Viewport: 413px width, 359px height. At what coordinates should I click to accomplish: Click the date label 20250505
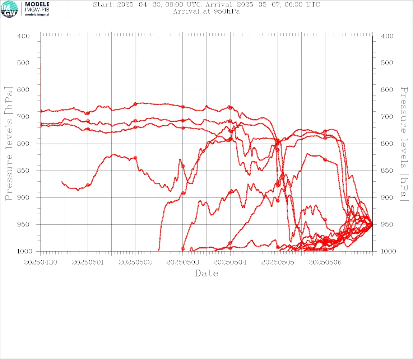278,262
